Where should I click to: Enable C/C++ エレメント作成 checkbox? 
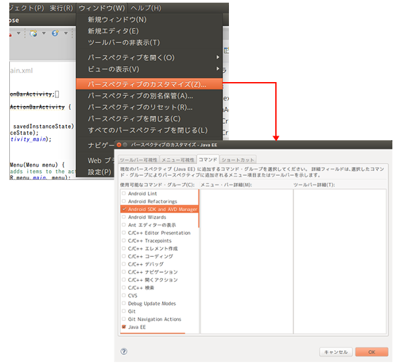point(124,248)
